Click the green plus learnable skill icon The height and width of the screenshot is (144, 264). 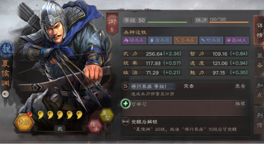(x=125, y=103)
